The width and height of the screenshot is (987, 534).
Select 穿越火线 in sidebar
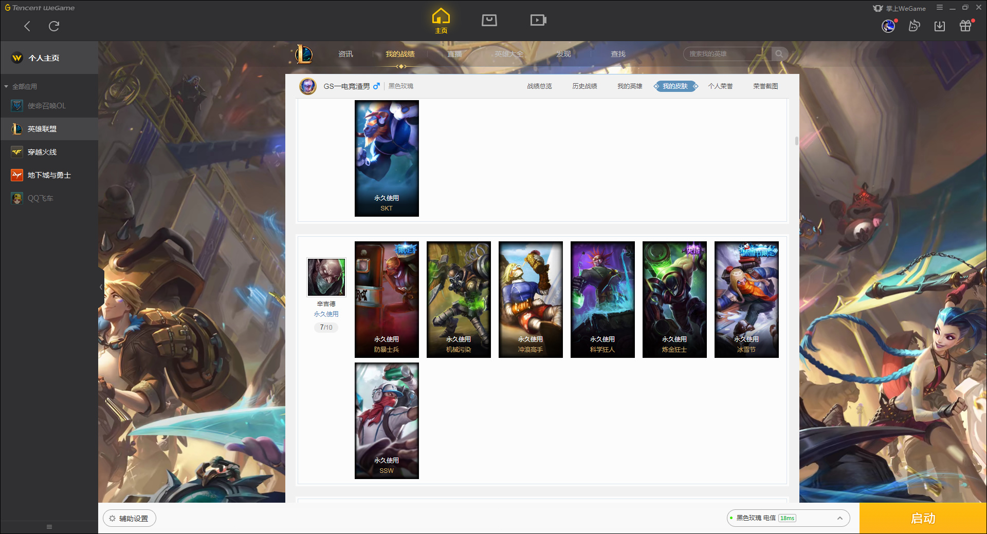49,152
